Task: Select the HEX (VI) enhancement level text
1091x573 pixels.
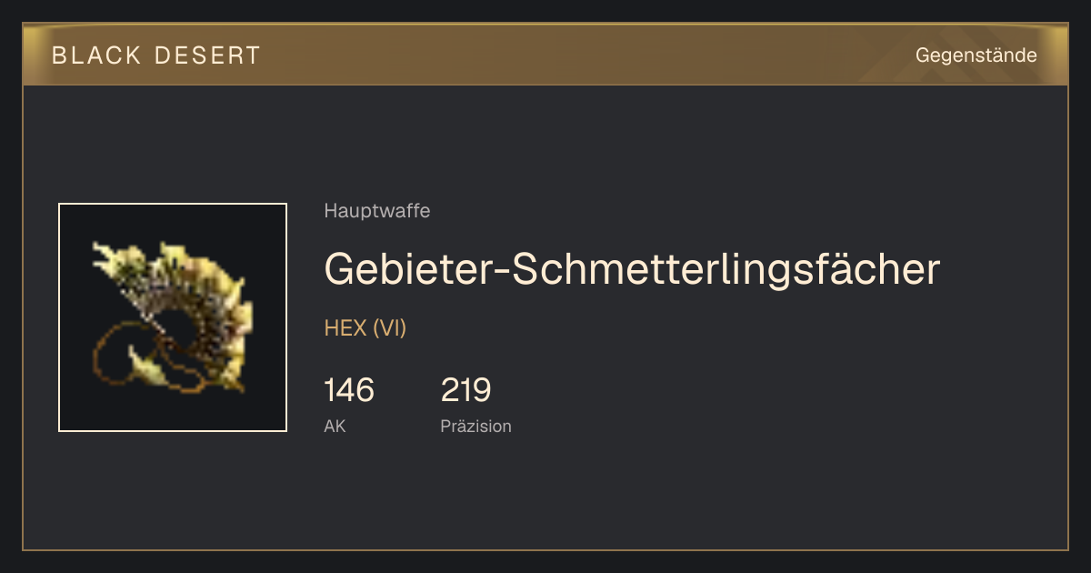Action: (x=365, y=328)
